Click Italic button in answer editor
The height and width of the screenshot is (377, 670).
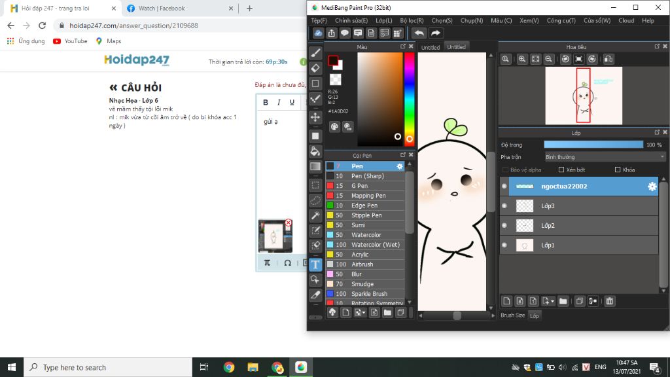point(279,103)
